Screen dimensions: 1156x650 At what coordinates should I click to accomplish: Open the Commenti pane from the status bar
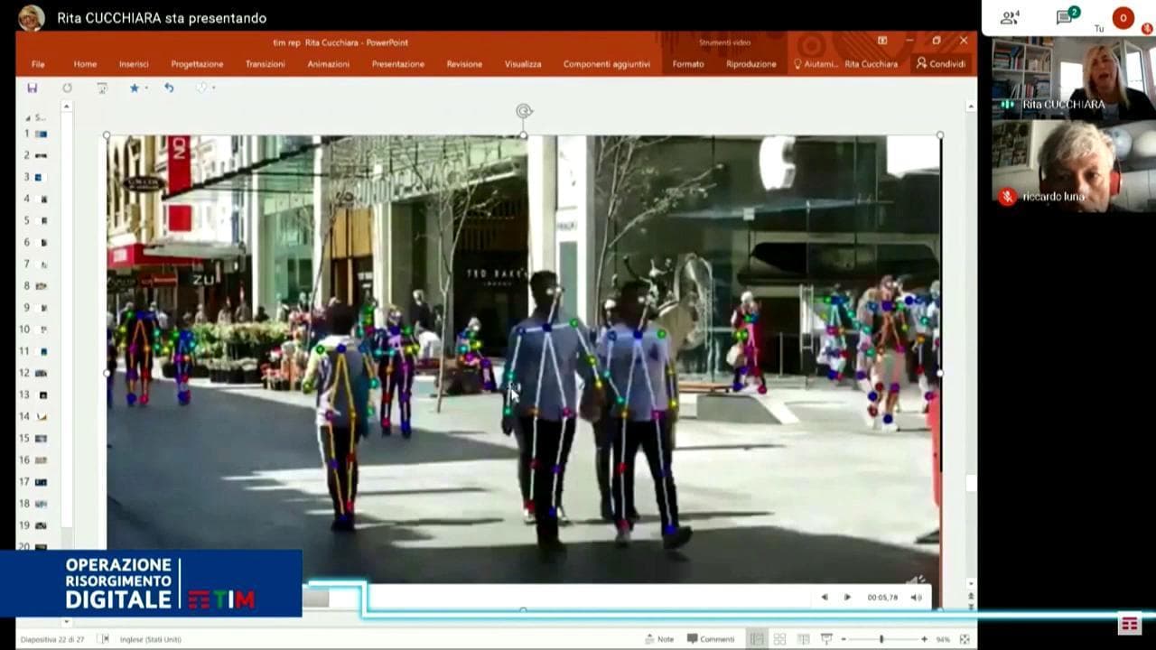point(712,639)
